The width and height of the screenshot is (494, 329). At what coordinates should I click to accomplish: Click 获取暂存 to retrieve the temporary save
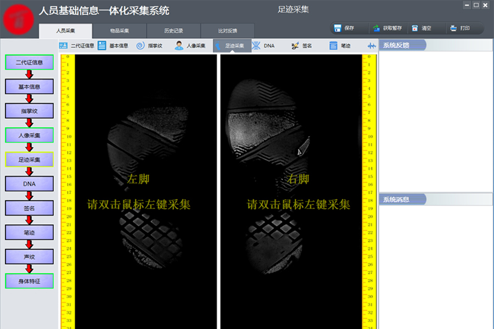(x=387, y=28)
